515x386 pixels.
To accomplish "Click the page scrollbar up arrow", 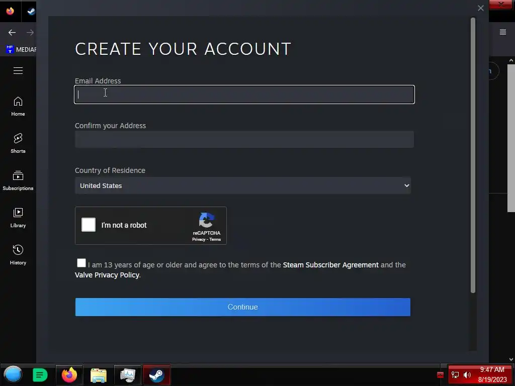I will pyautogui.click(x=511, y=60).
